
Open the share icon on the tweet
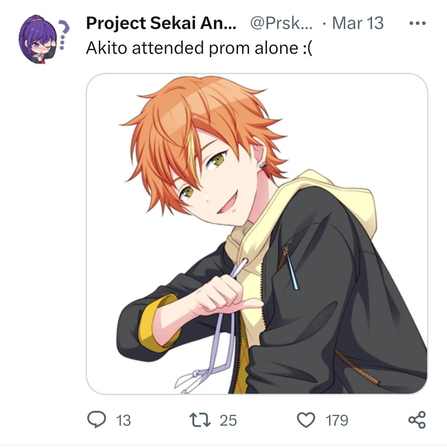[x=417, y=420]
